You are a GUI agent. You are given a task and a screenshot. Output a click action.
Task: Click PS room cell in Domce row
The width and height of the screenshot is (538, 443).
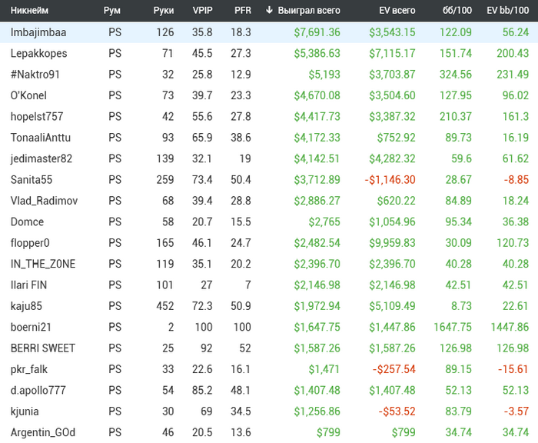pos(115,221)
